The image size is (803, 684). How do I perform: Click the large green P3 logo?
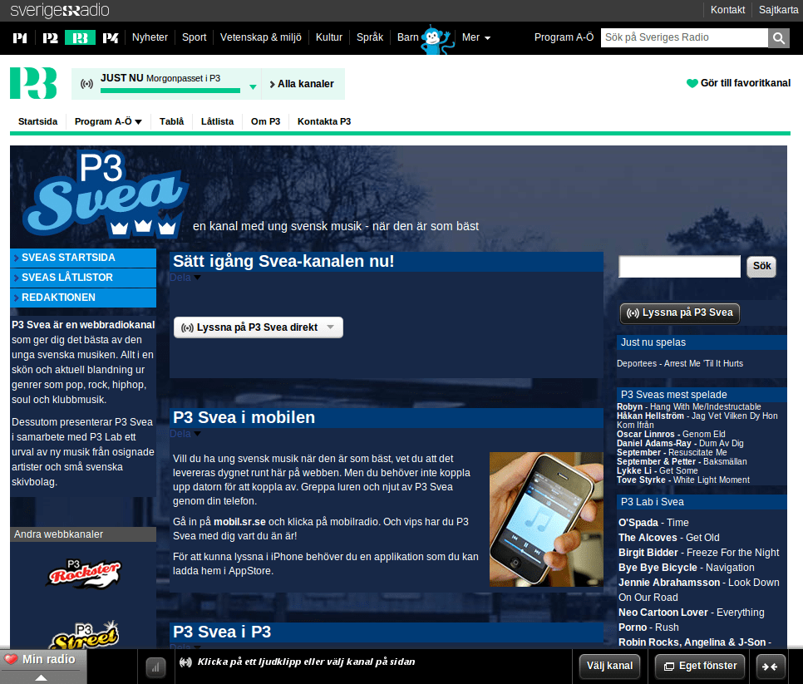(x=33, y=83)
